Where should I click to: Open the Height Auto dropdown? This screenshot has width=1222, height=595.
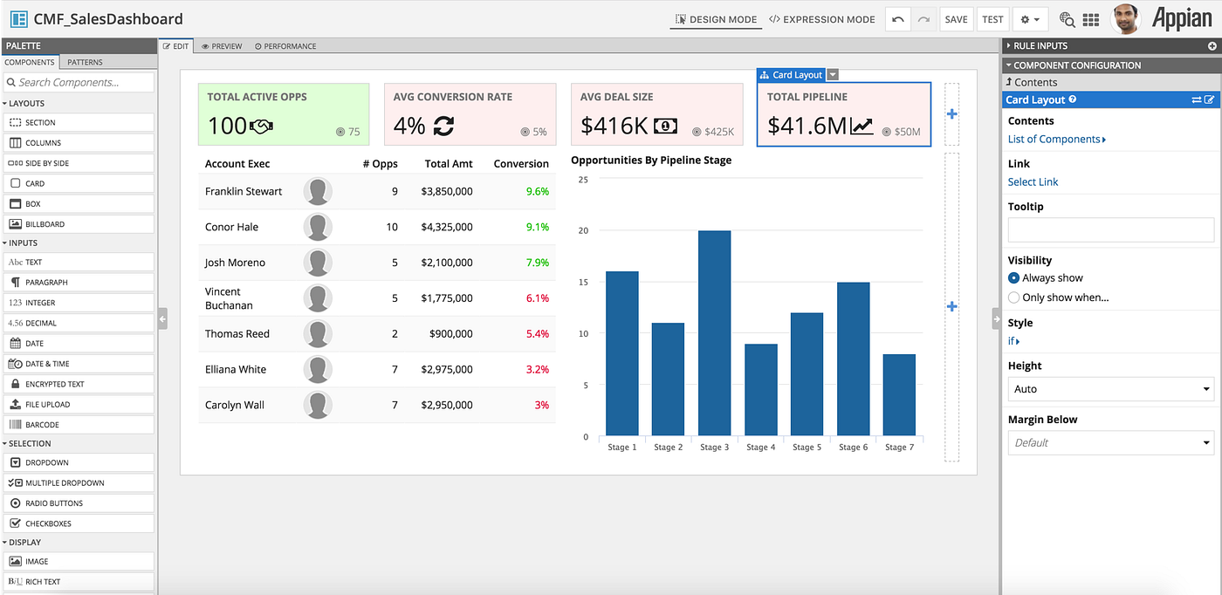[x=1111, y=389]
